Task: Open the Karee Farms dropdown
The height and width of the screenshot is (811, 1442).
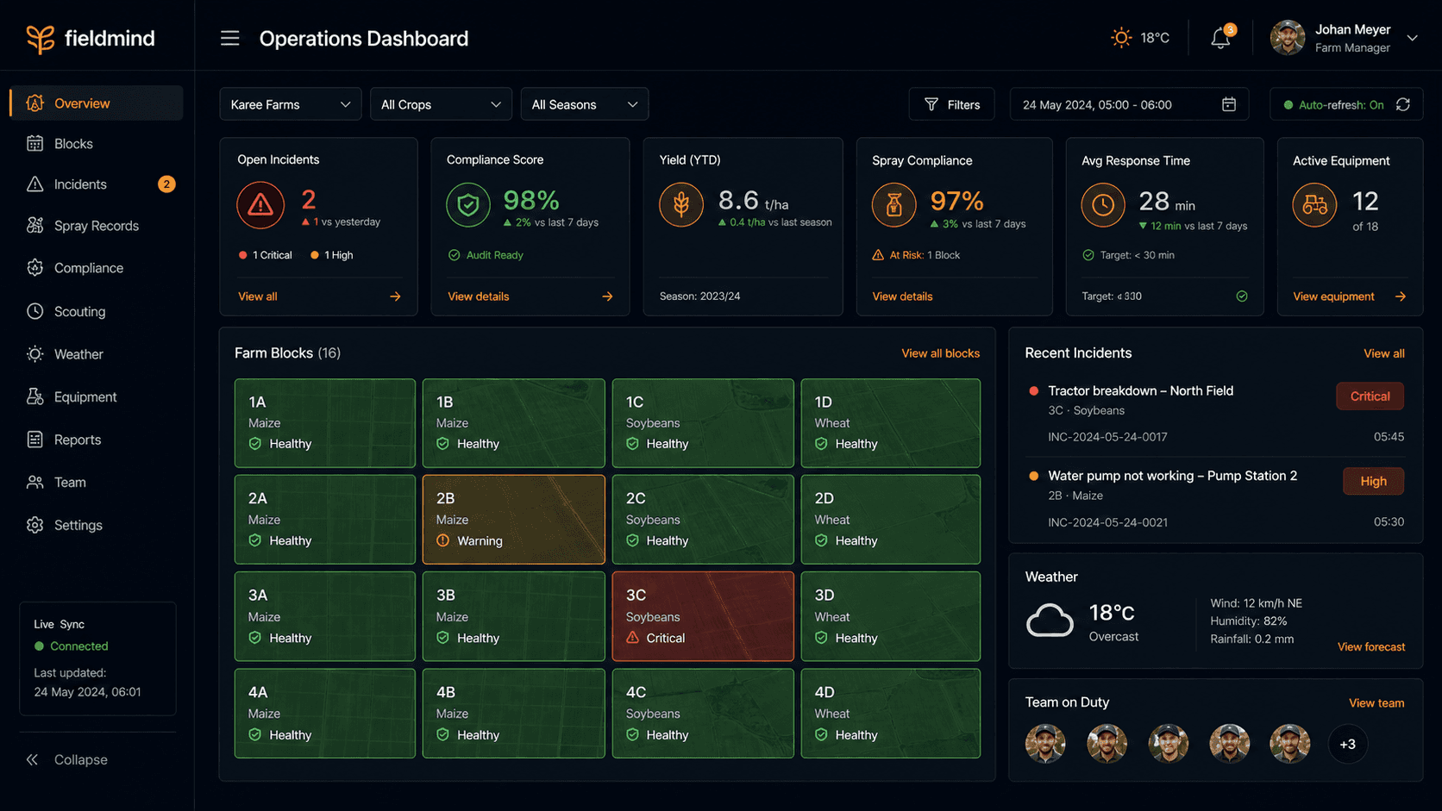Action: 291,104
